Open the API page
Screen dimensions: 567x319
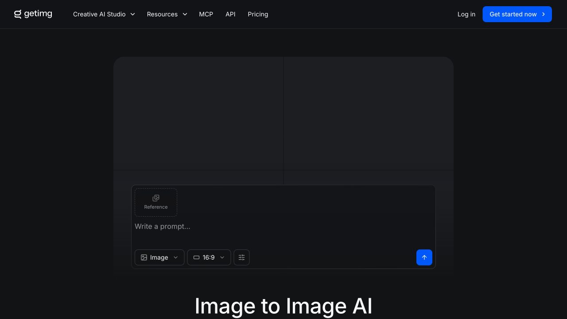pos(230,14)
